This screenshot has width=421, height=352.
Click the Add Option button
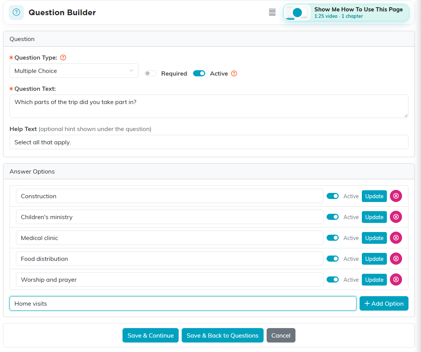click(384, 304)
